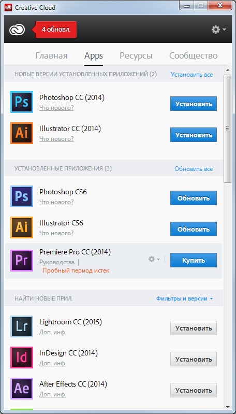This screenshot has width=236, height=414.
Task: Click Купить button for Premiere Pro
Action: click(x=193, y=260)
